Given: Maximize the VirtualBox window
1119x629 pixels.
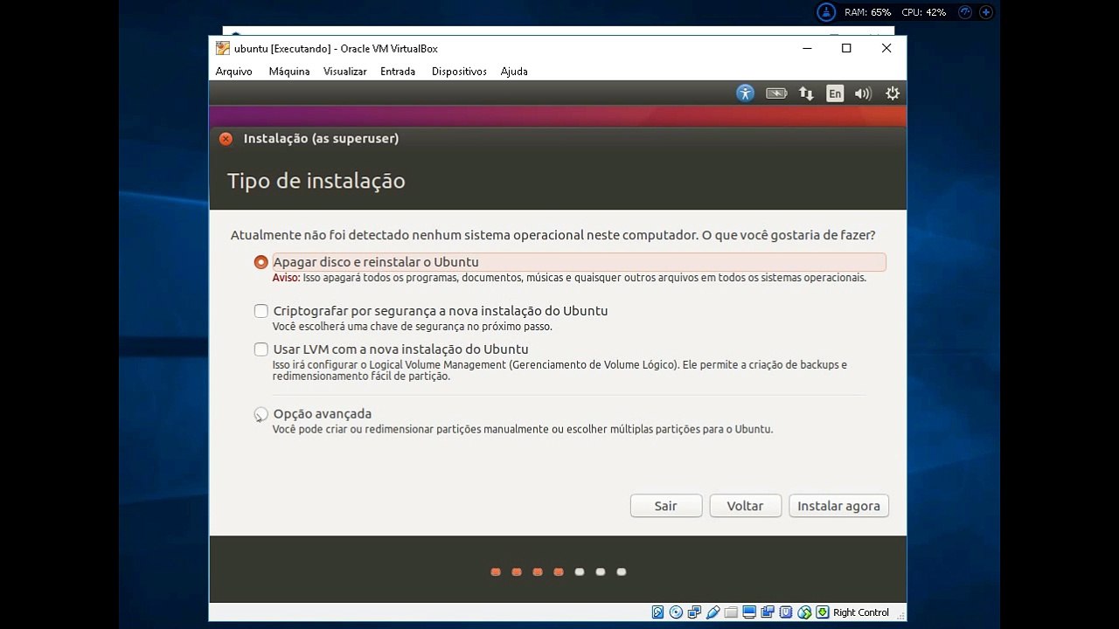Looking at the screenshot, I should pos(846,49).
